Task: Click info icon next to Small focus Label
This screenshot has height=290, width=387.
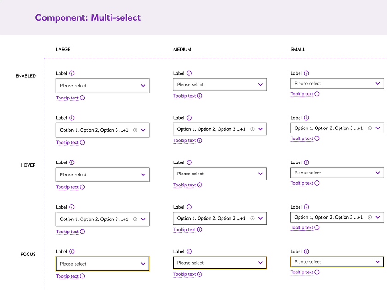Action: coord(307,251)
